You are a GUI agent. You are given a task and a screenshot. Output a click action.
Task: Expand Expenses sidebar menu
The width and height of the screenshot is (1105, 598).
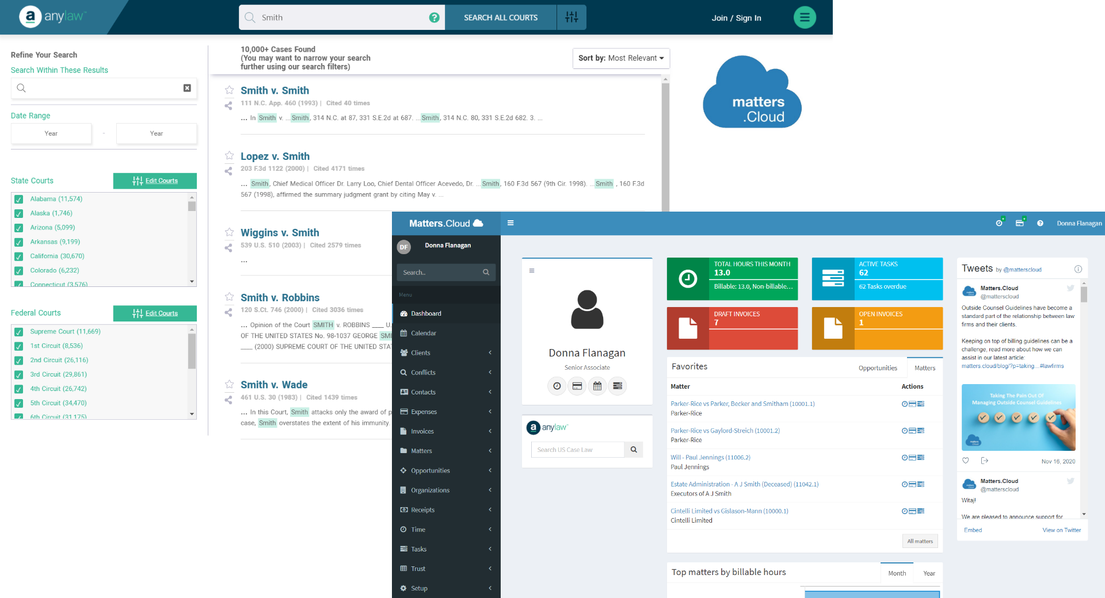446,412
